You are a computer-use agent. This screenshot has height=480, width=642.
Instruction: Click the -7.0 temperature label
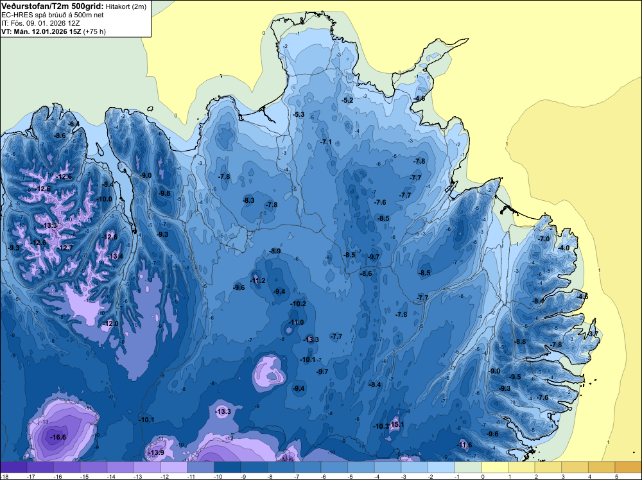click(x=544, y=239)
